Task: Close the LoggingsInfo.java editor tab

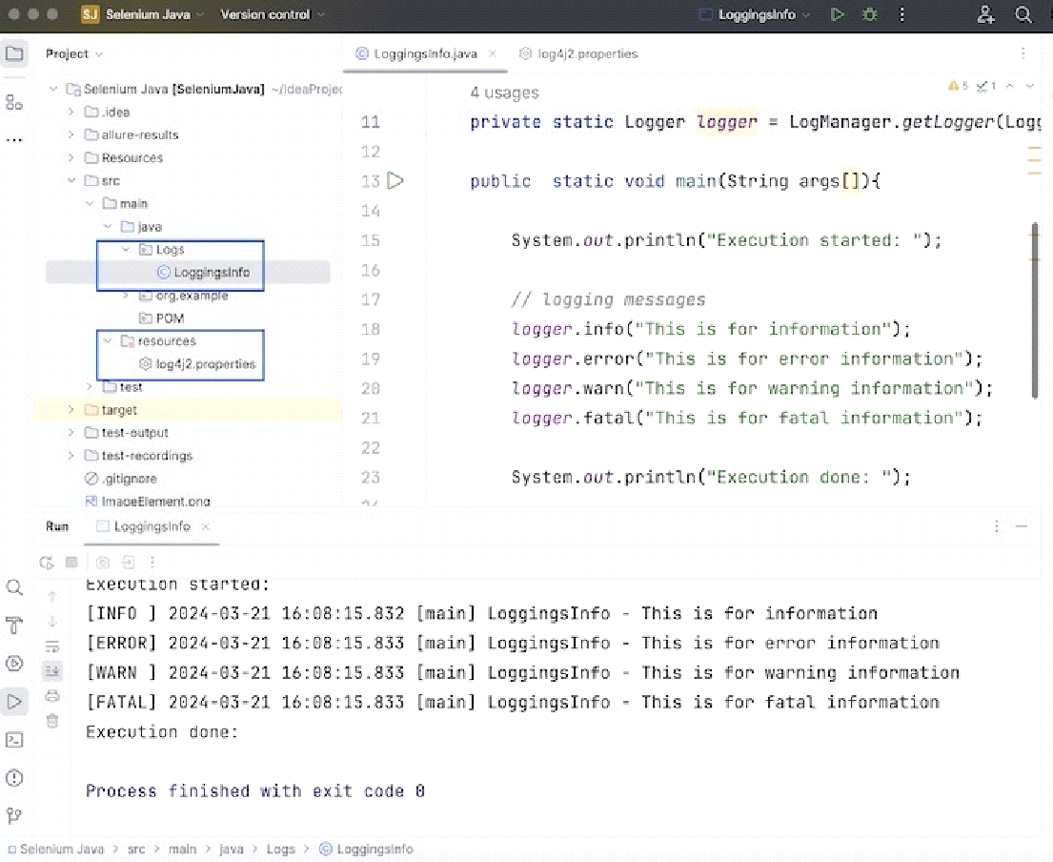Action: [x=493, y=53]
